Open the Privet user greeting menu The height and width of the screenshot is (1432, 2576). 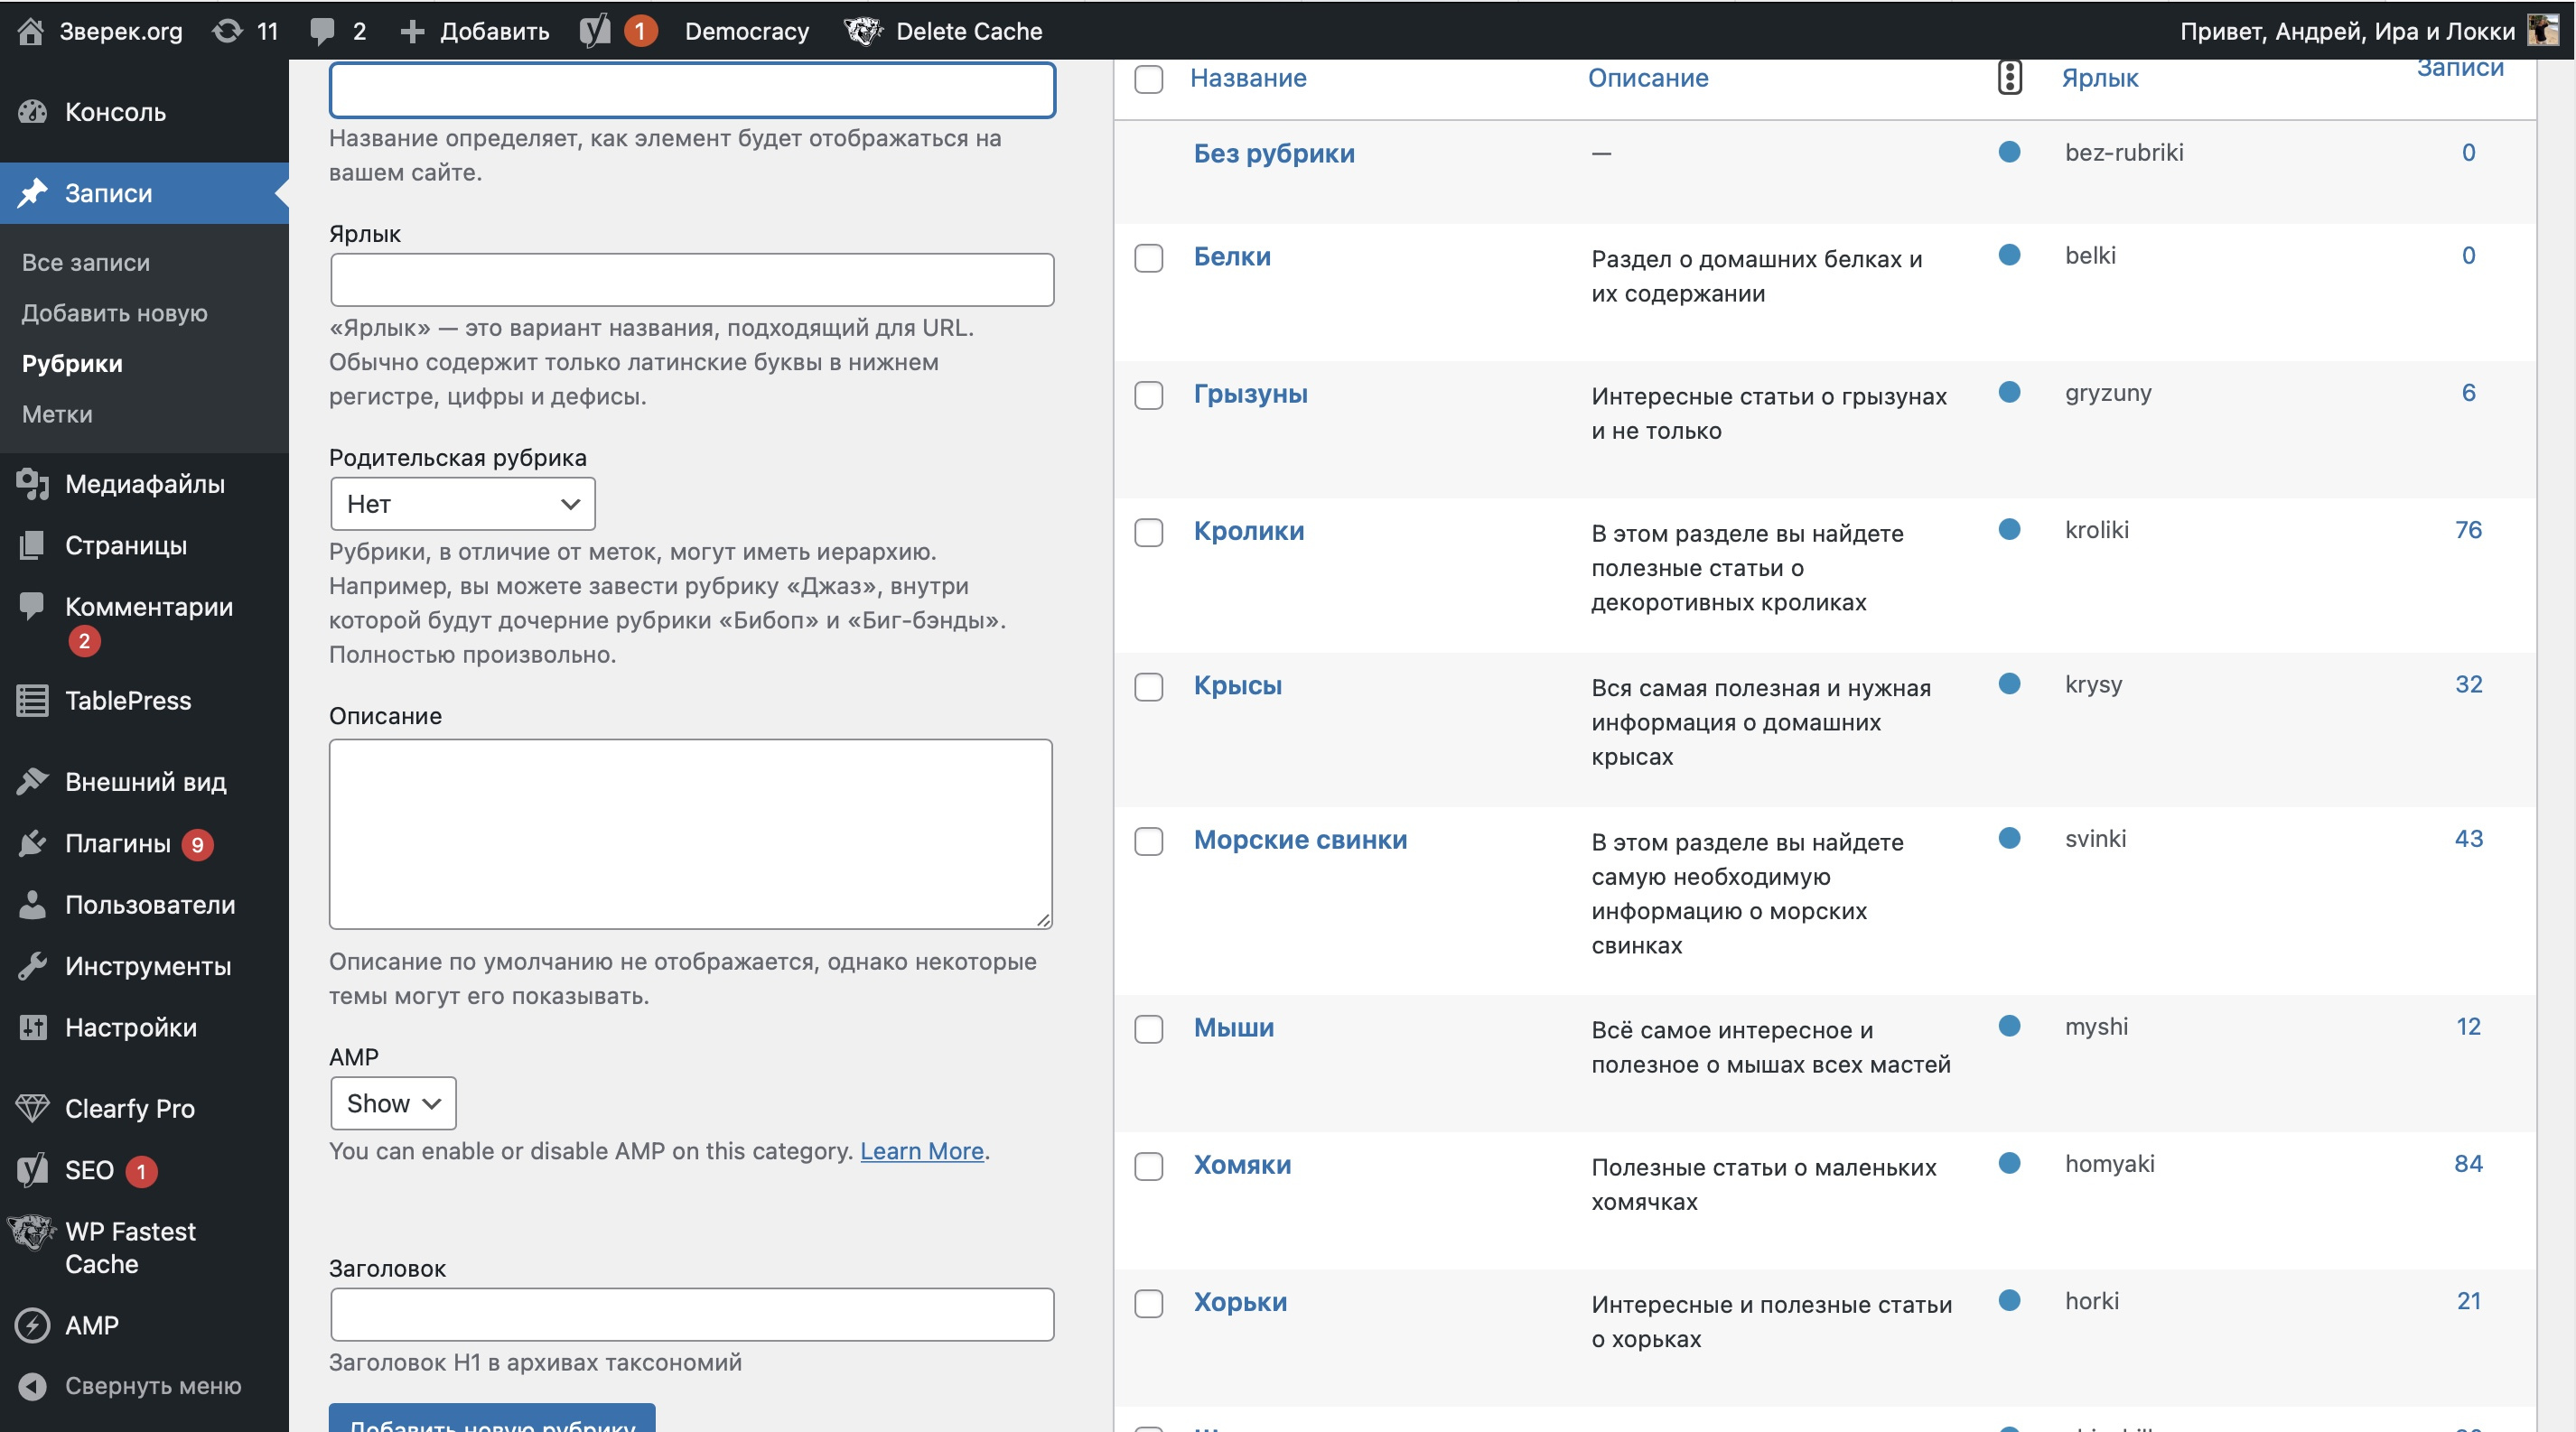click(x=2347, y=32)
